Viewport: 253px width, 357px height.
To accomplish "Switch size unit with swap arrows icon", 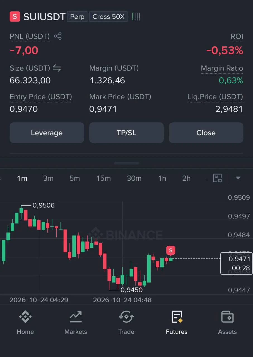I will click(57, 68).
